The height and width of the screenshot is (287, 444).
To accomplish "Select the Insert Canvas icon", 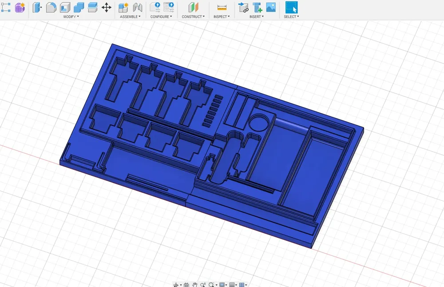I will (271, 7).
